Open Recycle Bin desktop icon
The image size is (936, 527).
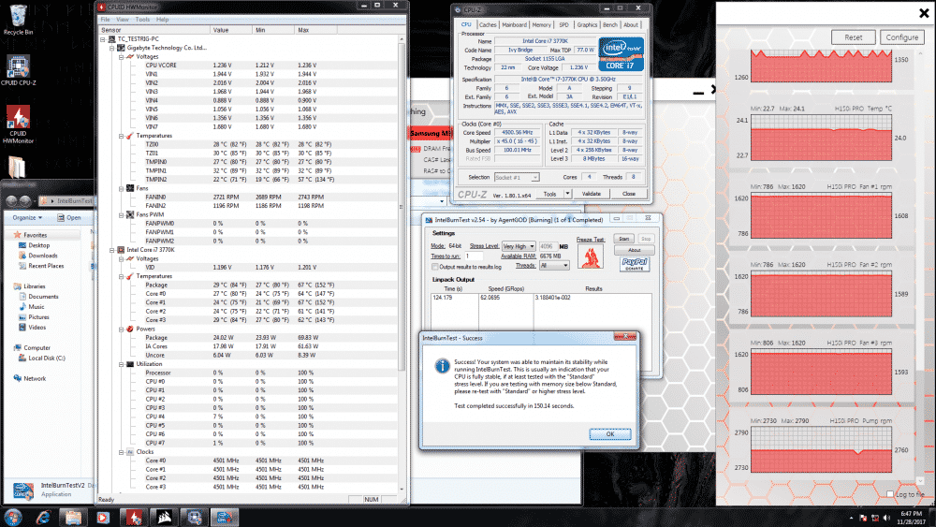click(x=18, y=19)
